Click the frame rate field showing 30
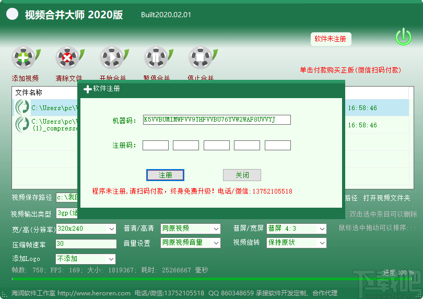Screen dimensions: 423x299 (86, 244)
